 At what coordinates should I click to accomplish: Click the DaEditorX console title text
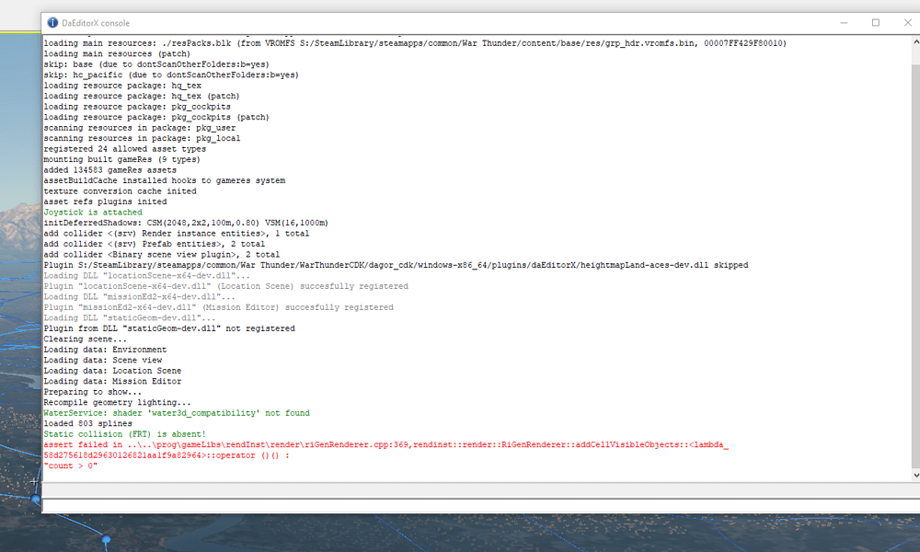click(x=96, y=23)
